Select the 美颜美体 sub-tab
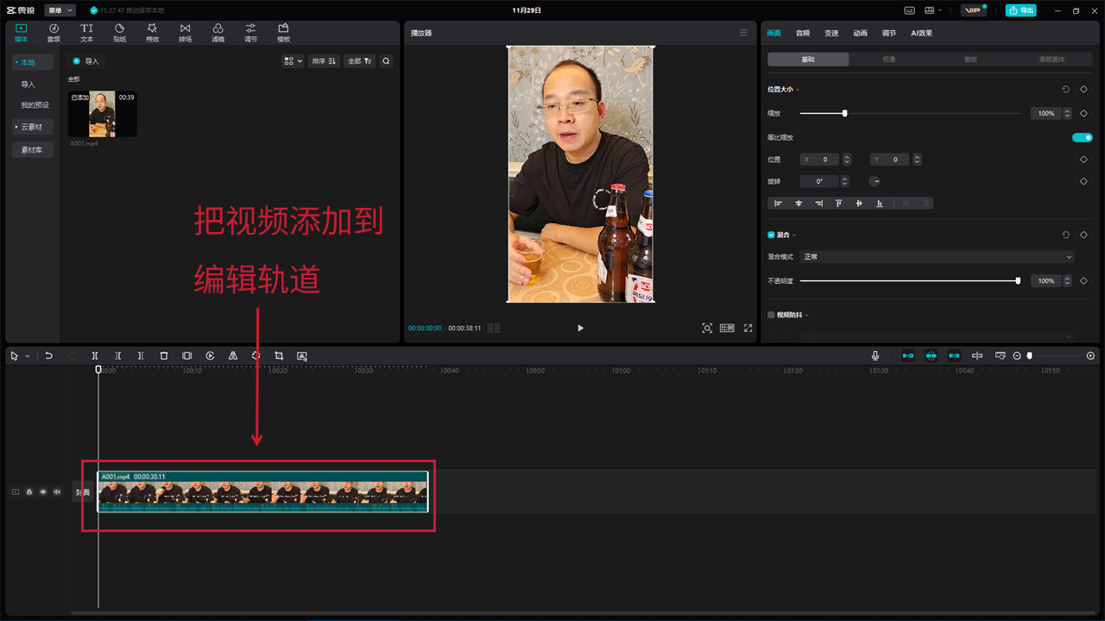The width and height of the screenshot is (1105, 621). [x=1052, y=60]
